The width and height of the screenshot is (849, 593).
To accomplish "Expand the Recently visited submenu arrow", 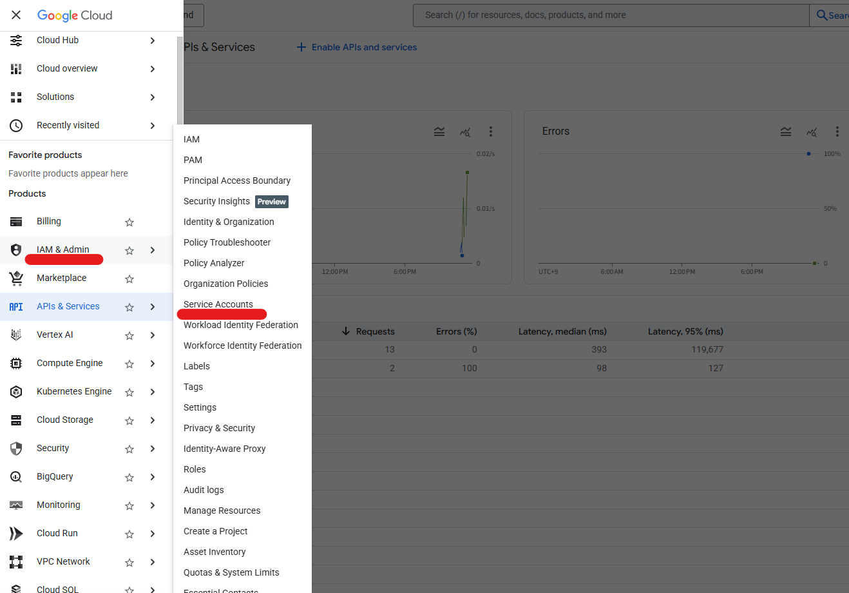I will click(x=153, y=126).
